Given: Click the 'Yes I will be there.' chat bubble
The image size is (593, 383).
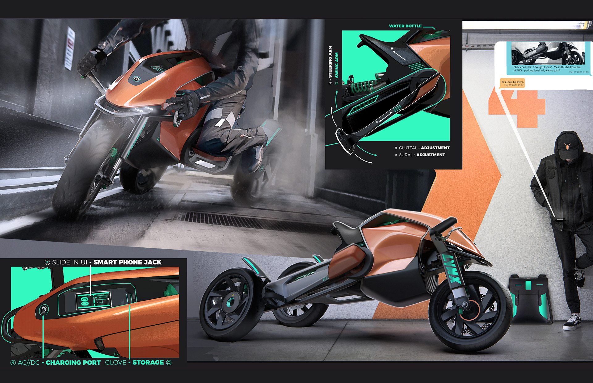Looking at the screenshot, I should tap(513, 82).
